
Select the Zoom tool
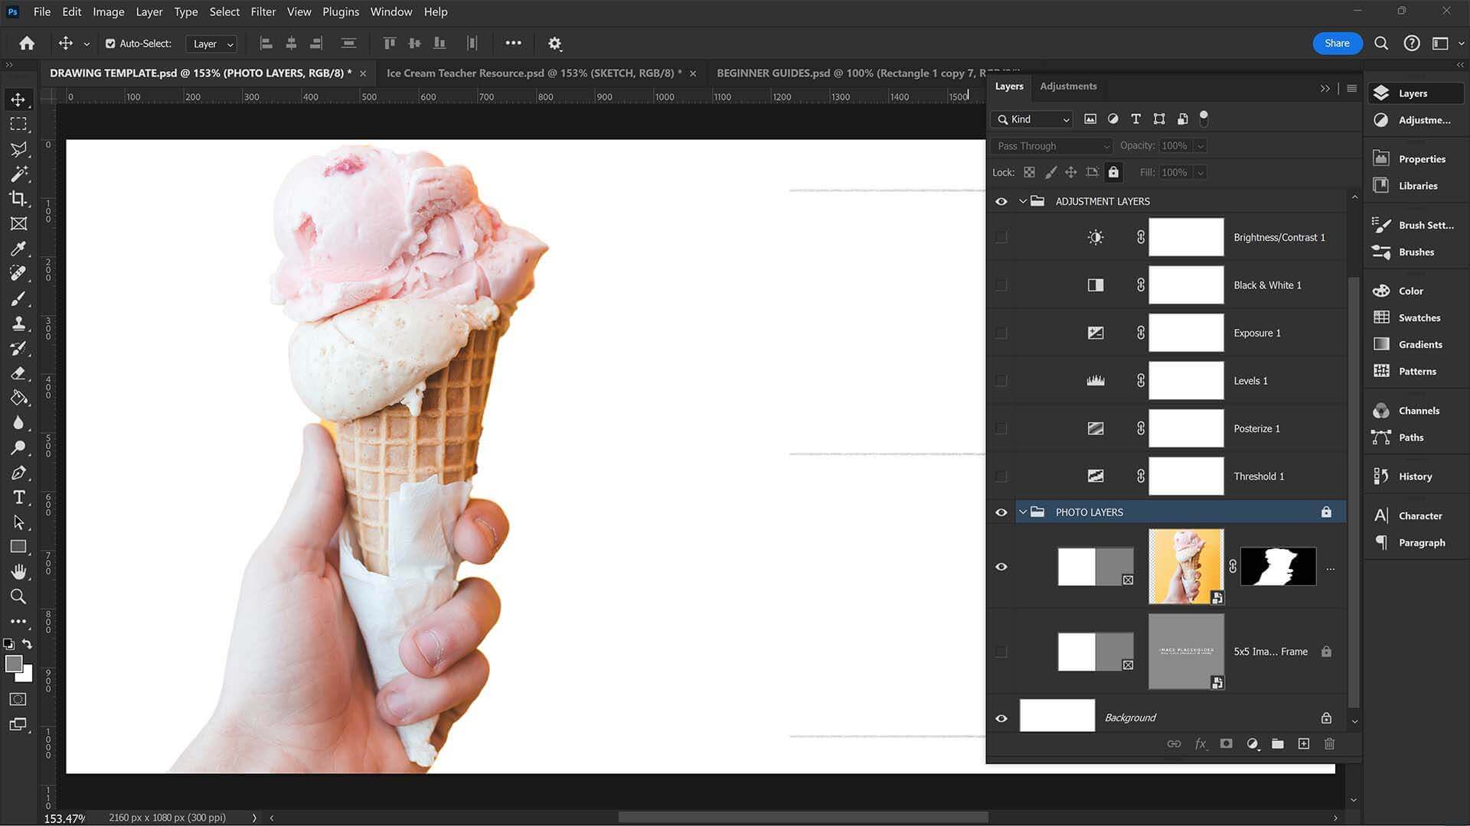click(x=18, y=597)
